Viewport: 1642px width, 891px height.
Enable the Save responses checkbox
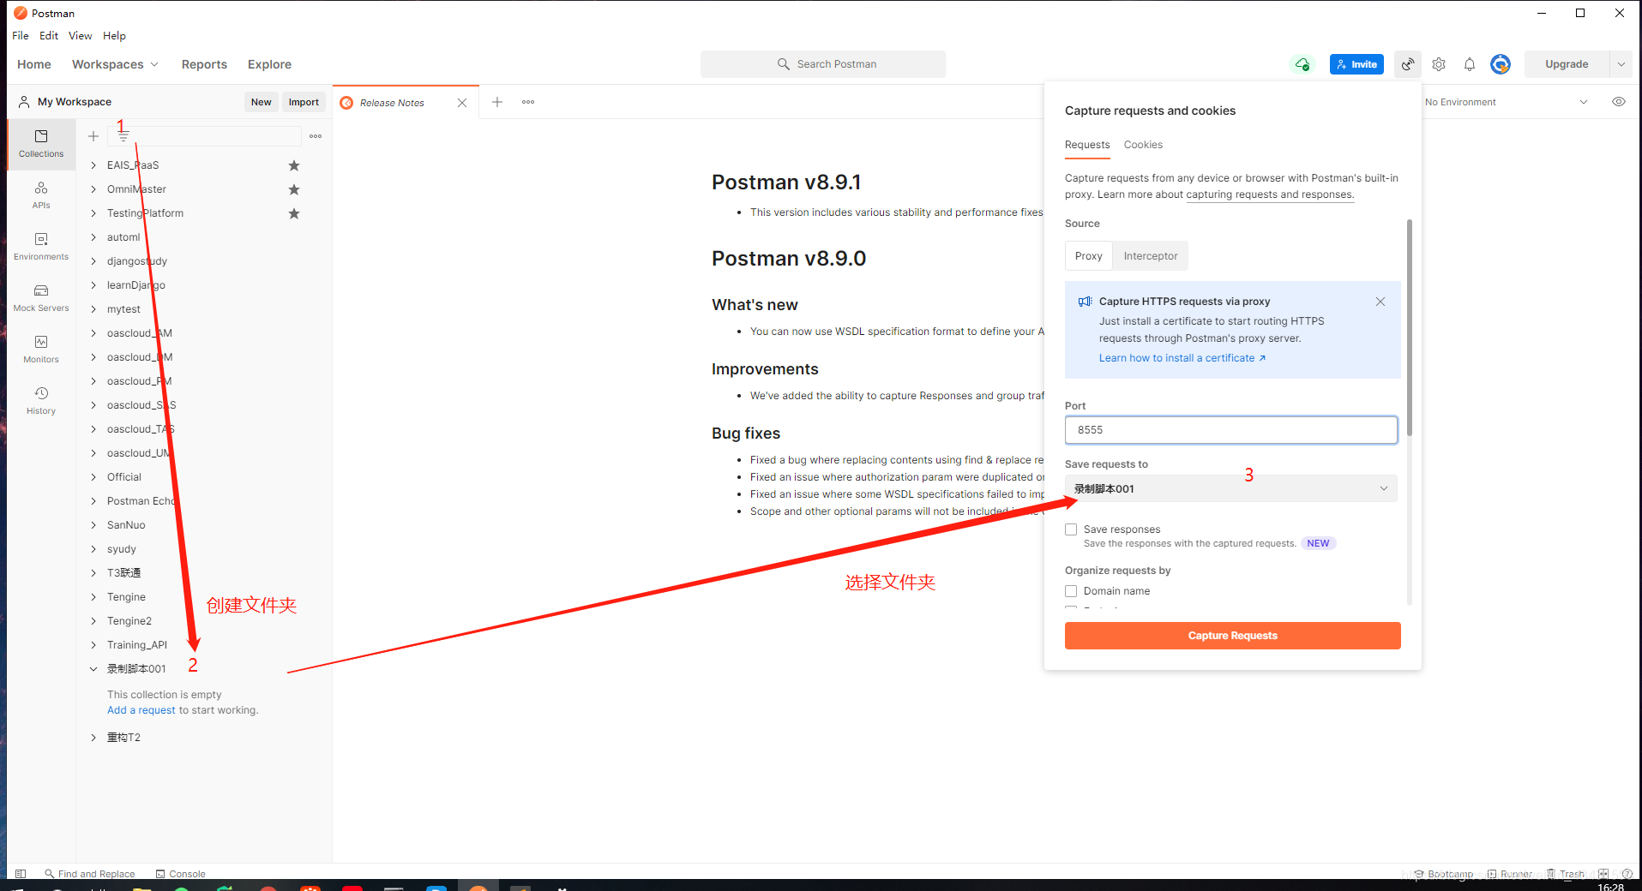click(1071, 529)
